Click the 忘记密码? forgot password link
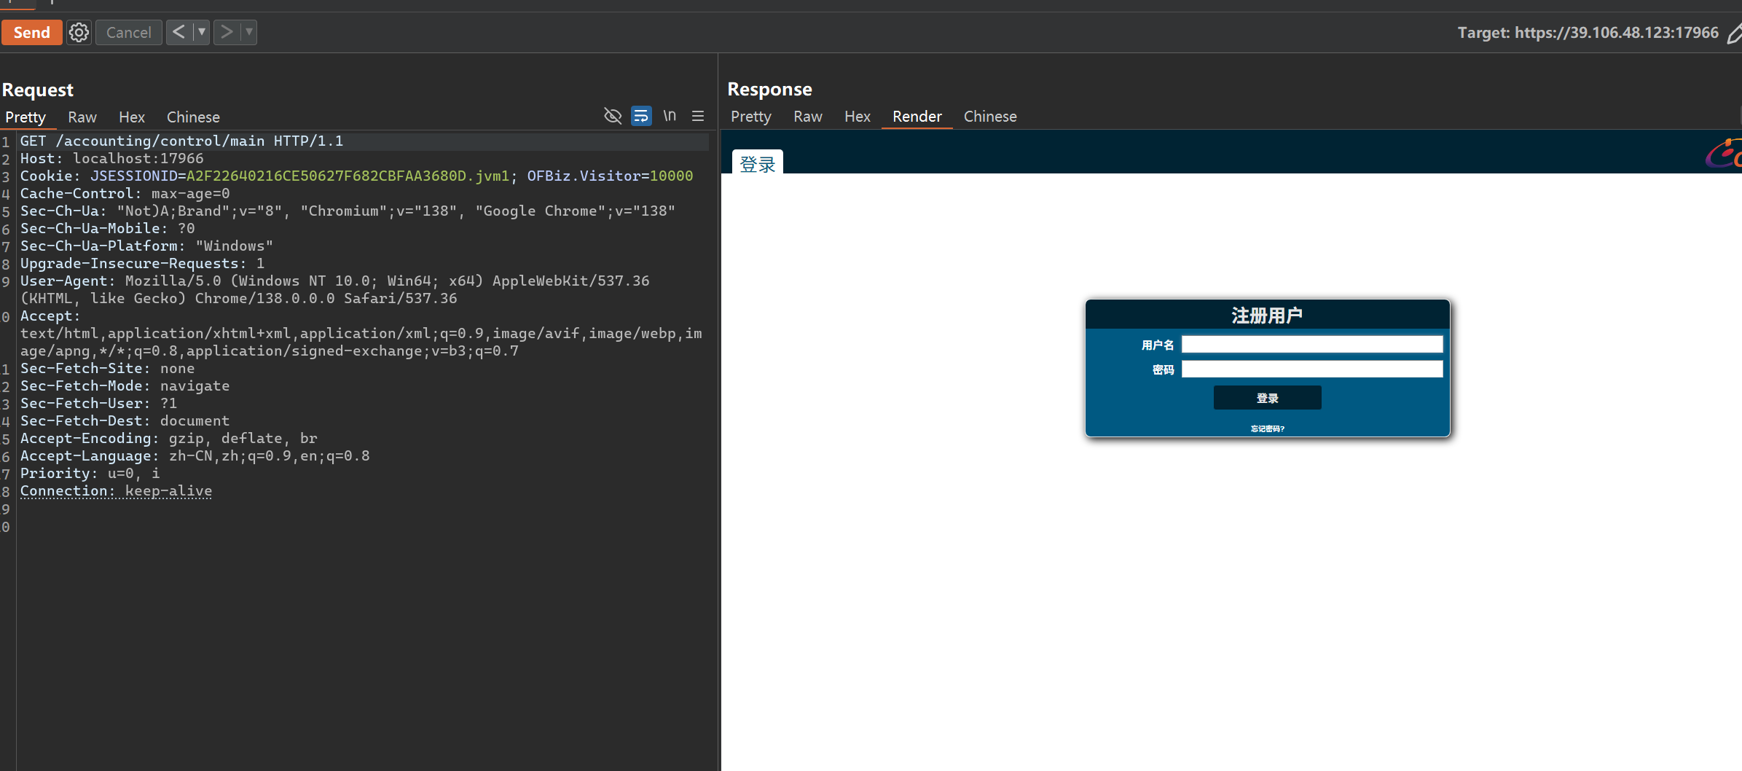Screen dimensions: 1742x771 tap(1268, 428)
